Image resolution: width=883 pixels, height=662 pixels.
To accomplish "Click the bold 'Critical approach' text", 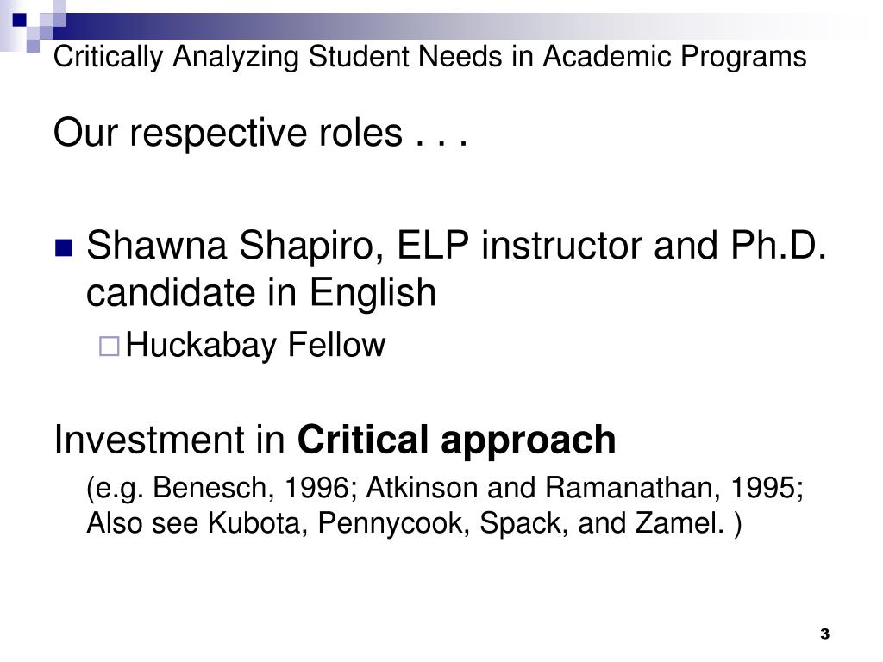I will (456, 439).
